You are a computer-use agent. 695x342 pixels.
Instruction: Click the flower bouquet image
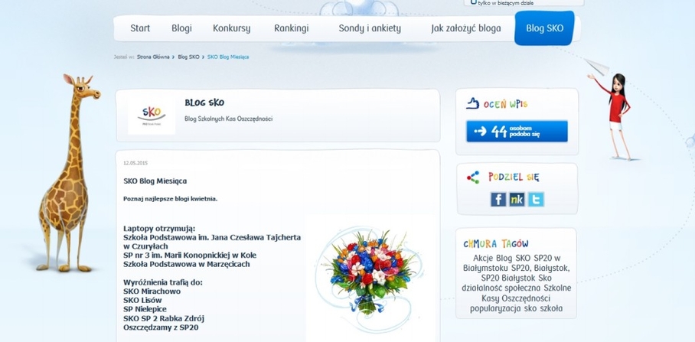pyautogui.click(x=369, y=278)
